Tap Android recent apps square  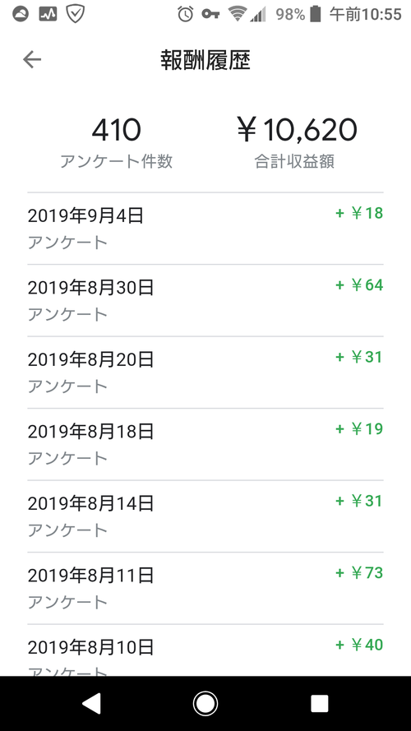pyautogui.click(x=319, y=703)
